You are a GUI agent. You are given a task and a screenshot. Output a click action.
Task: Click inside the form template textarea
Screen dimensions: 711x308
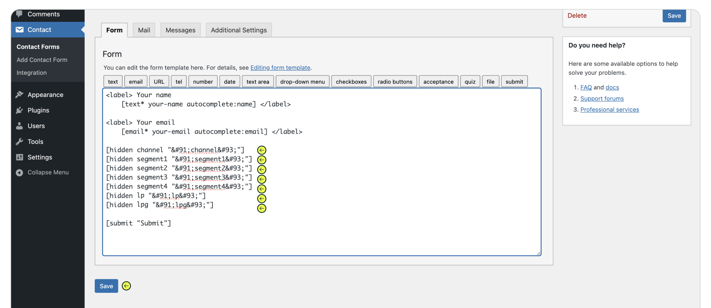[322, 172]
